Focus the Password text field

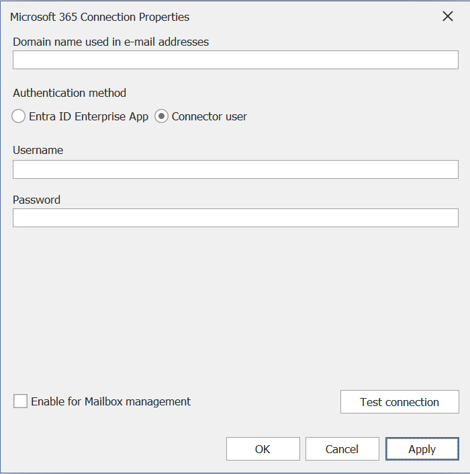pyautogui.click(x=236, y=218)
